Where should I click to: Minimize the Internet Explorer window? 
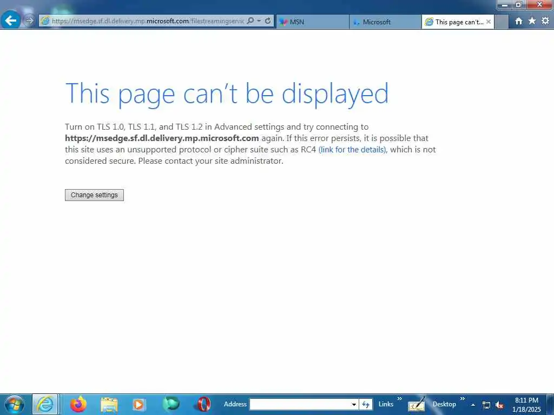505,4
